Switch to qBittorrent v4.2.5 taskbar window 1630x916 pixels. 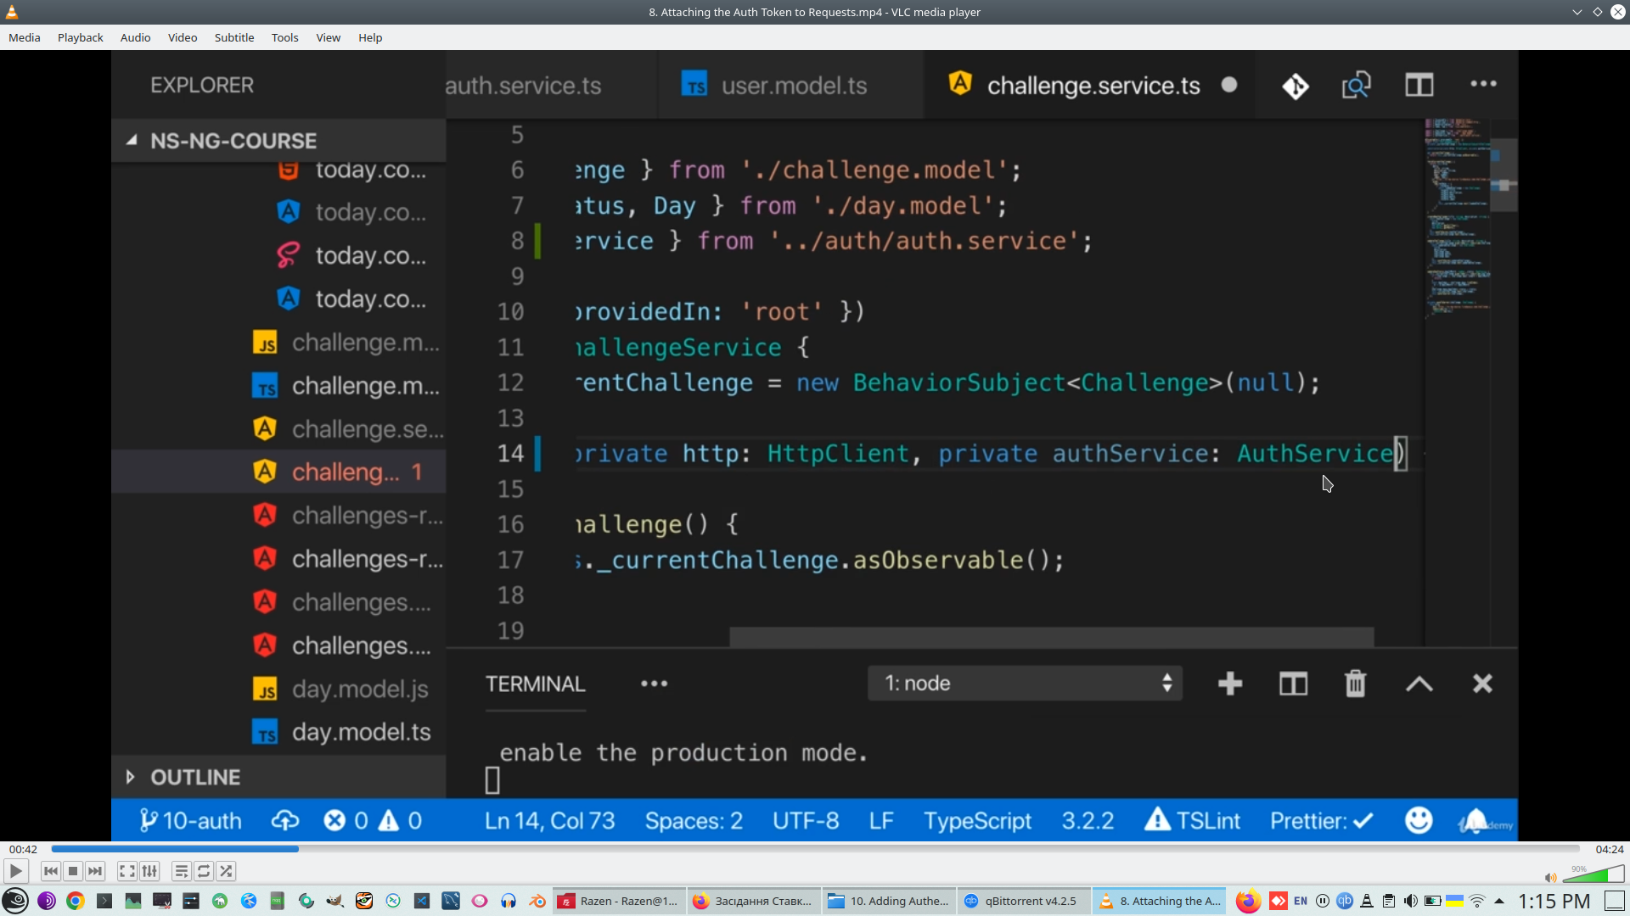(1023, 901)
